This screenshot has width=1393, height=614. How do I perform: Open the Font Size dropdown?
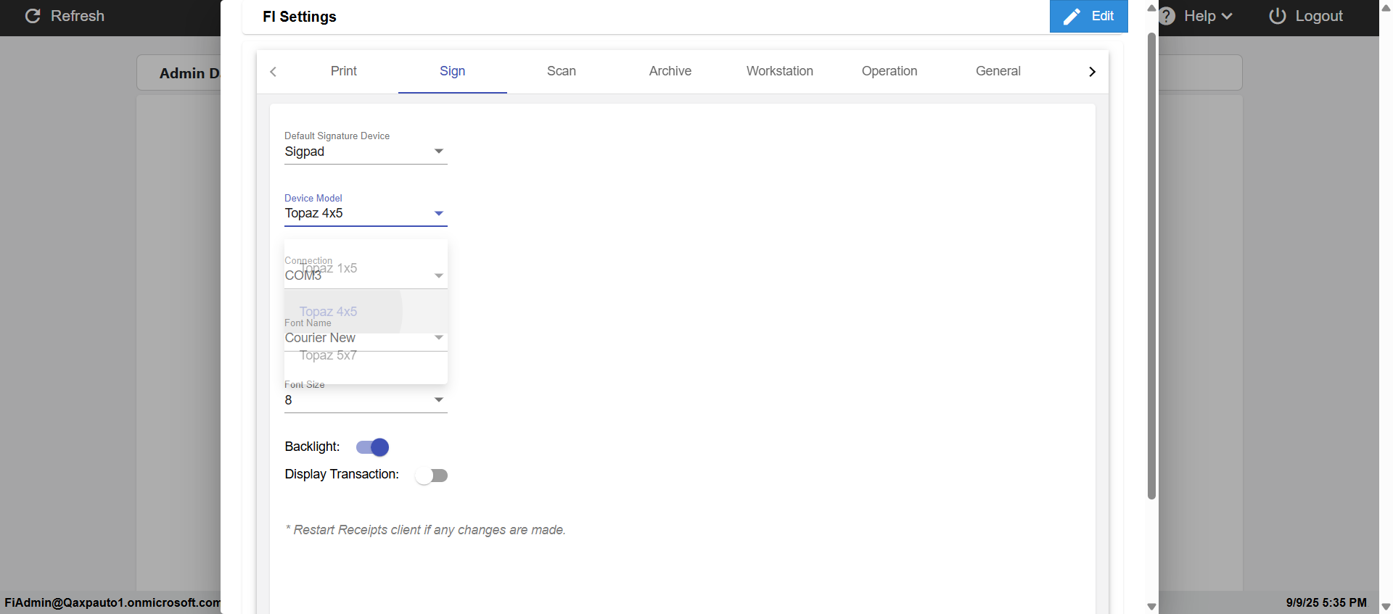(366, 400)
